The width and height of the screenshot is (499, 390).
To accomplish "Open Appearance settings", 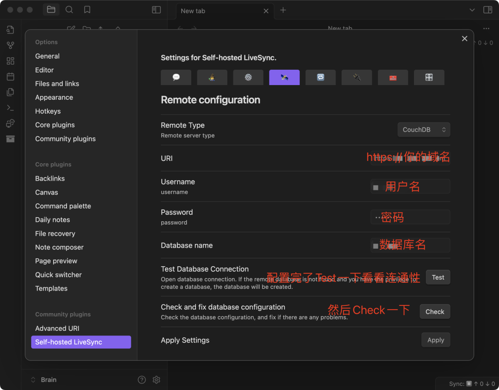I will (54, 97).
